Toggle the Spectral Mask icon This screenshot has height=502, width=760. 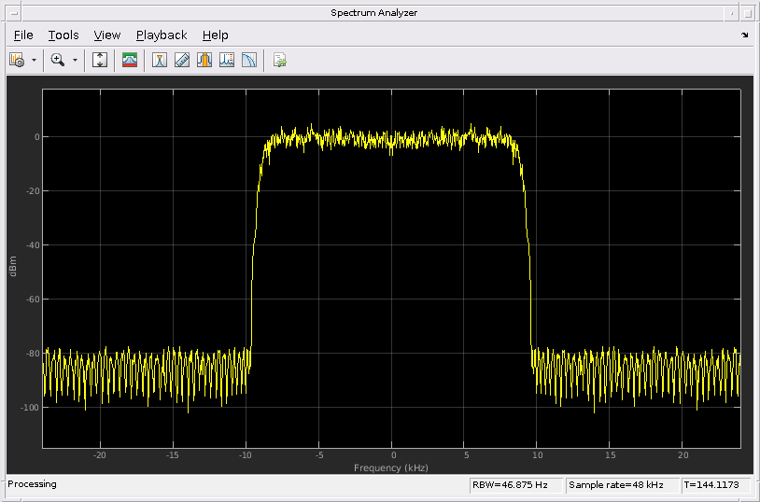pyautogui.click(x=130, y=60)
